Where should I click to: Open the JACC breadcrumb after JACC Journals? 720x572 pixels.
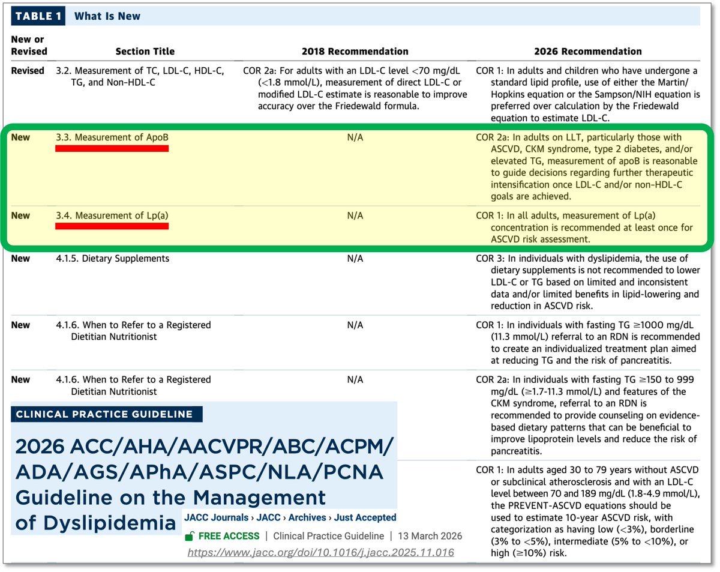(269, 517)
